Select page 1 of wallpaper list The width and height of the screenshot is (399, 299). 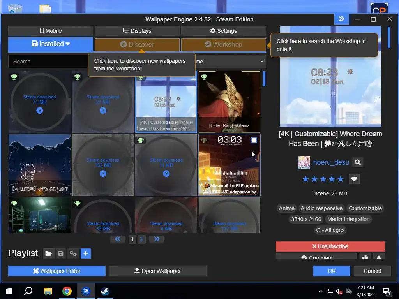point(132,239)
